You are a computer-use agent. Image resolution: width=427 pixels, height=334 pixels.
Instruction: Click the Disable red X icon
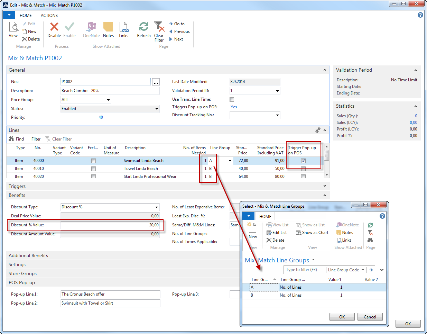point(54,27)
